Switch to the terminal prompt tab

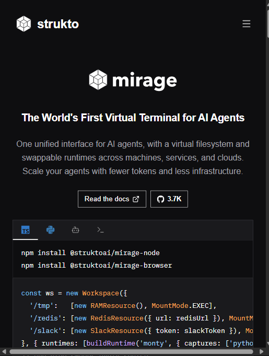pyautogui.click(x=100, y=230)
